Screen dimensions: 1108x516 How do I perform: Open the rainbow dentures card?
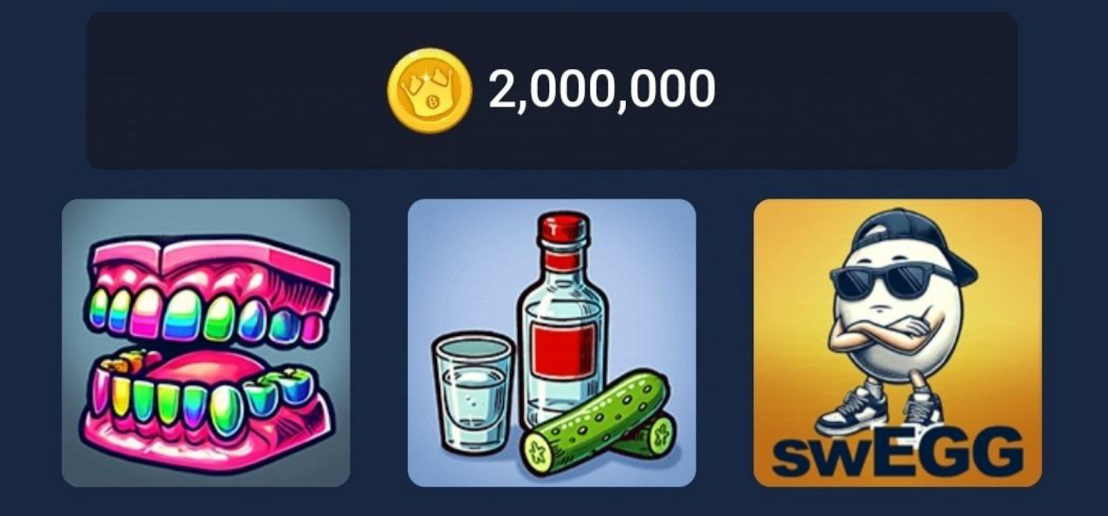pyautogui.click(x=206, y=342)
